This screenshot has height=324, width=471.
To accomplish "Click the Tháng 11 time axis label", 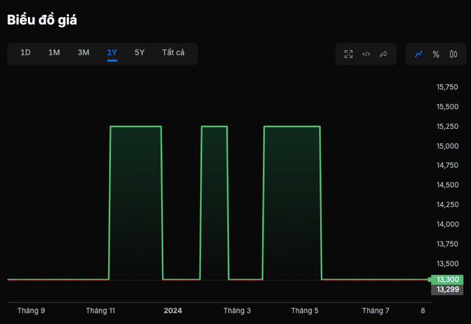I will 100,311.
